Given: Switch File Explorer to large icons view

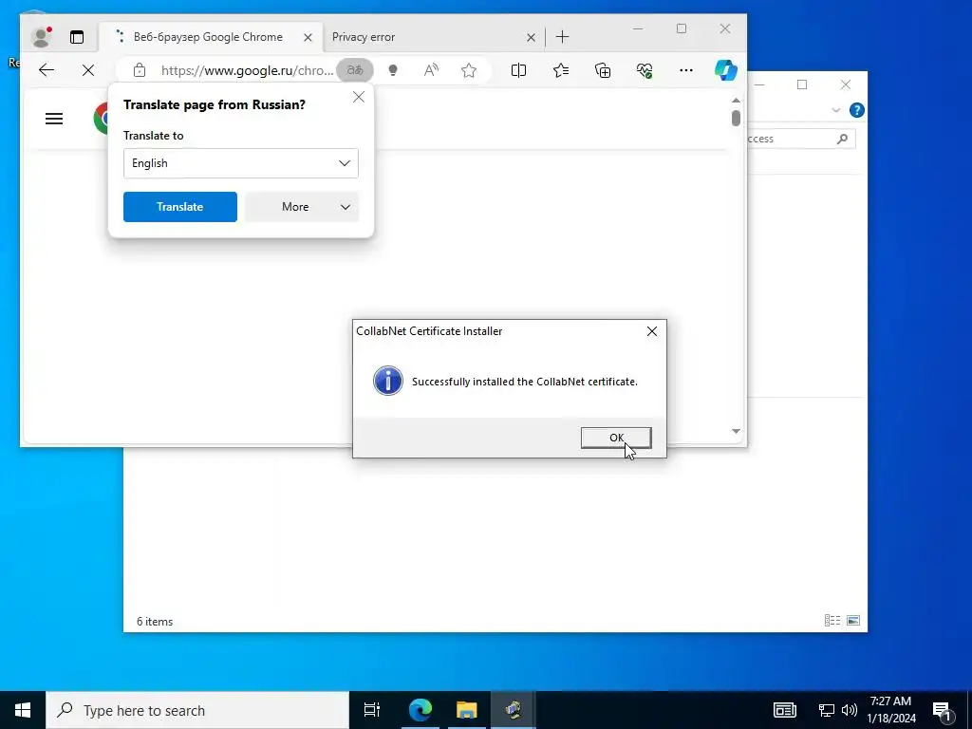Looking at the screenshot, I should coord(853,620).
